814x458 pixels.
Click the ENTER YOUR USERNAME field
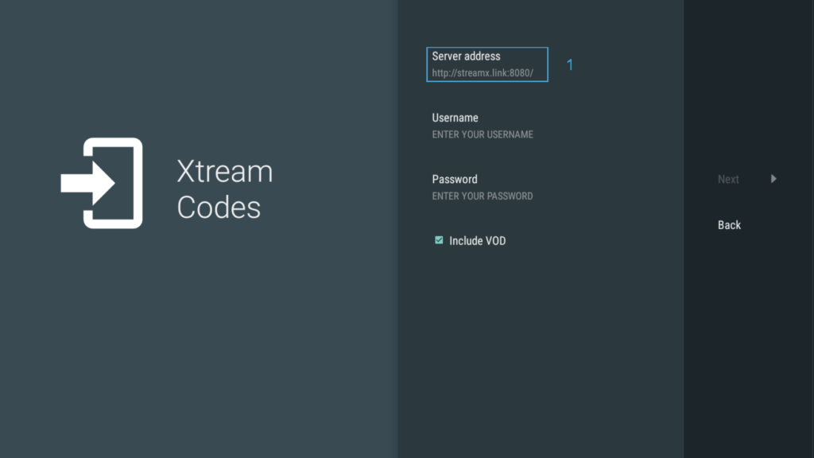click(x=482, y=134)
